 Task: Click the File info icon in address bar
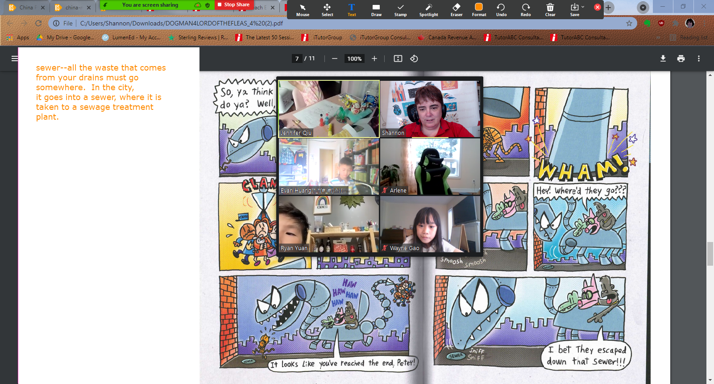pos(56,23)
